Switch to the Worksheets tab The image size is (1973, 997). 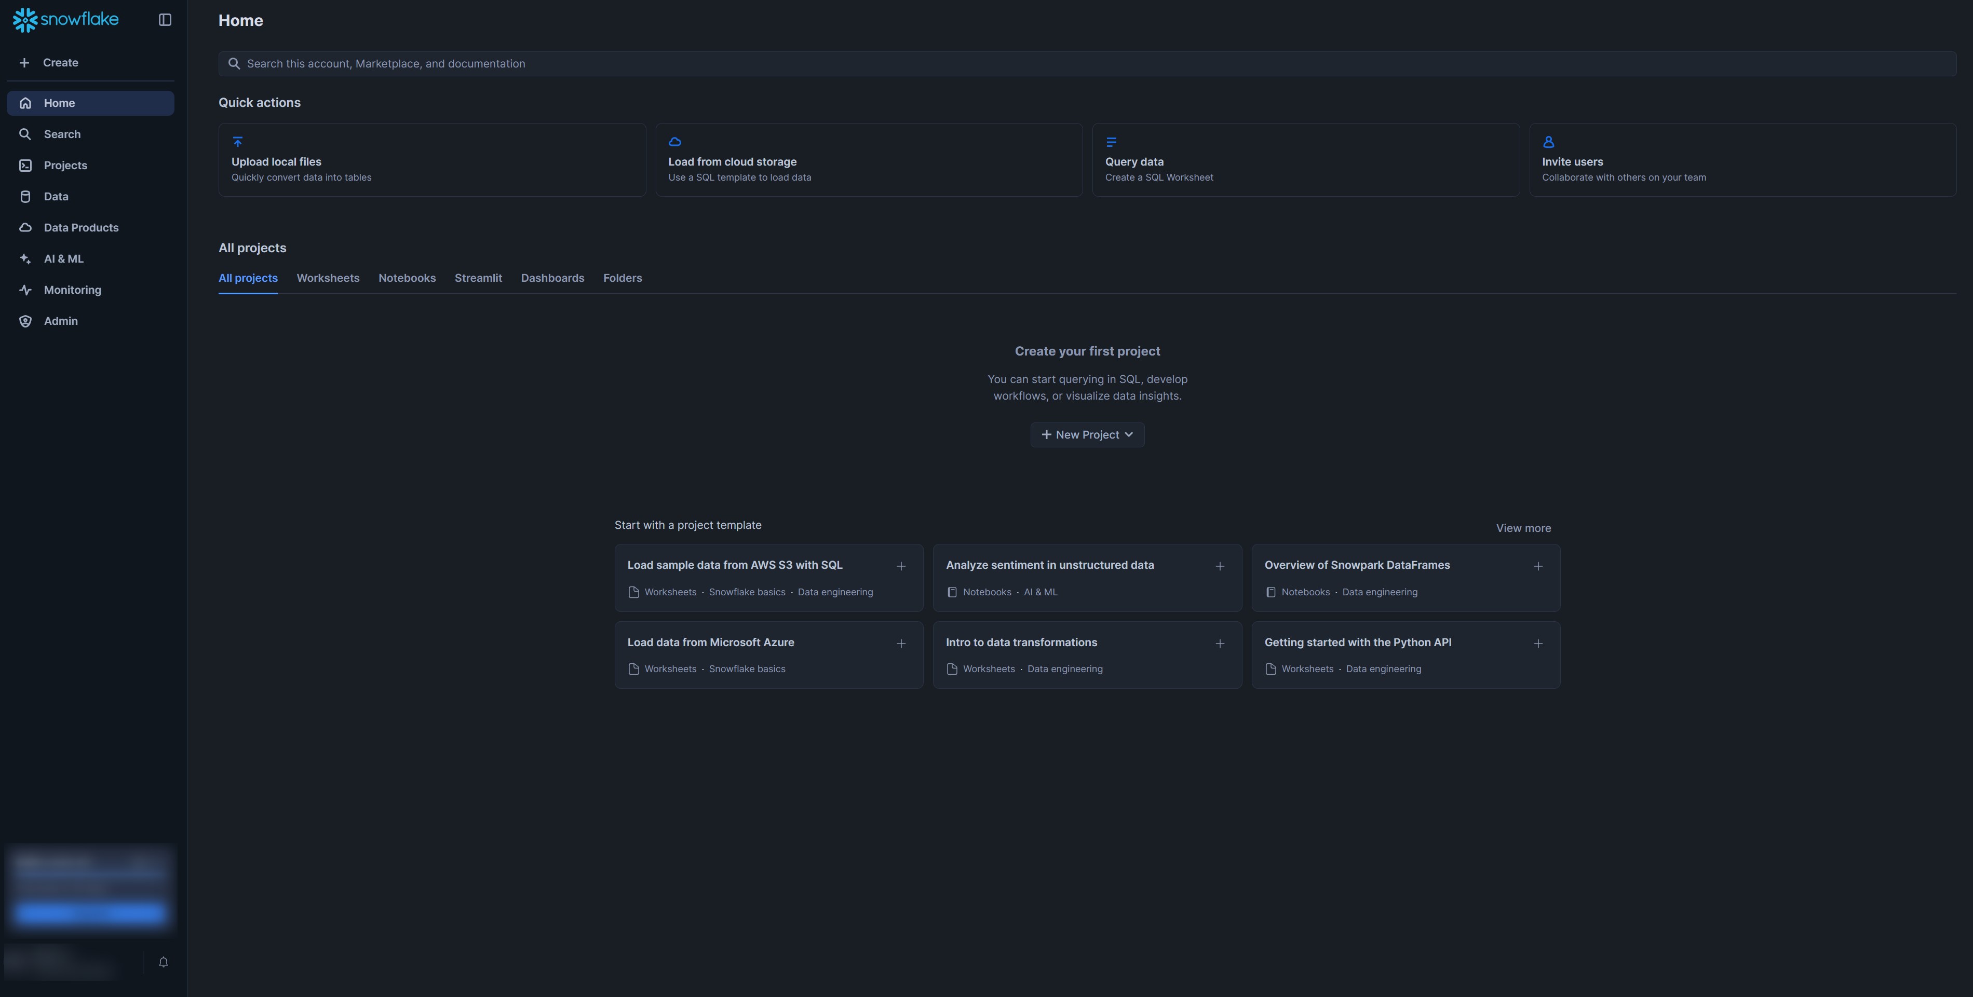click(328, 278)
